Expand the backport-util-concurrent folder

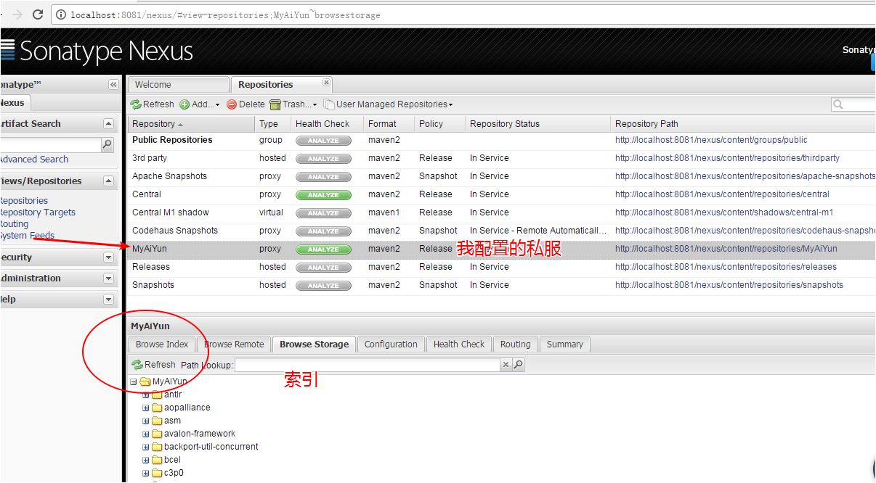[146, 447]
